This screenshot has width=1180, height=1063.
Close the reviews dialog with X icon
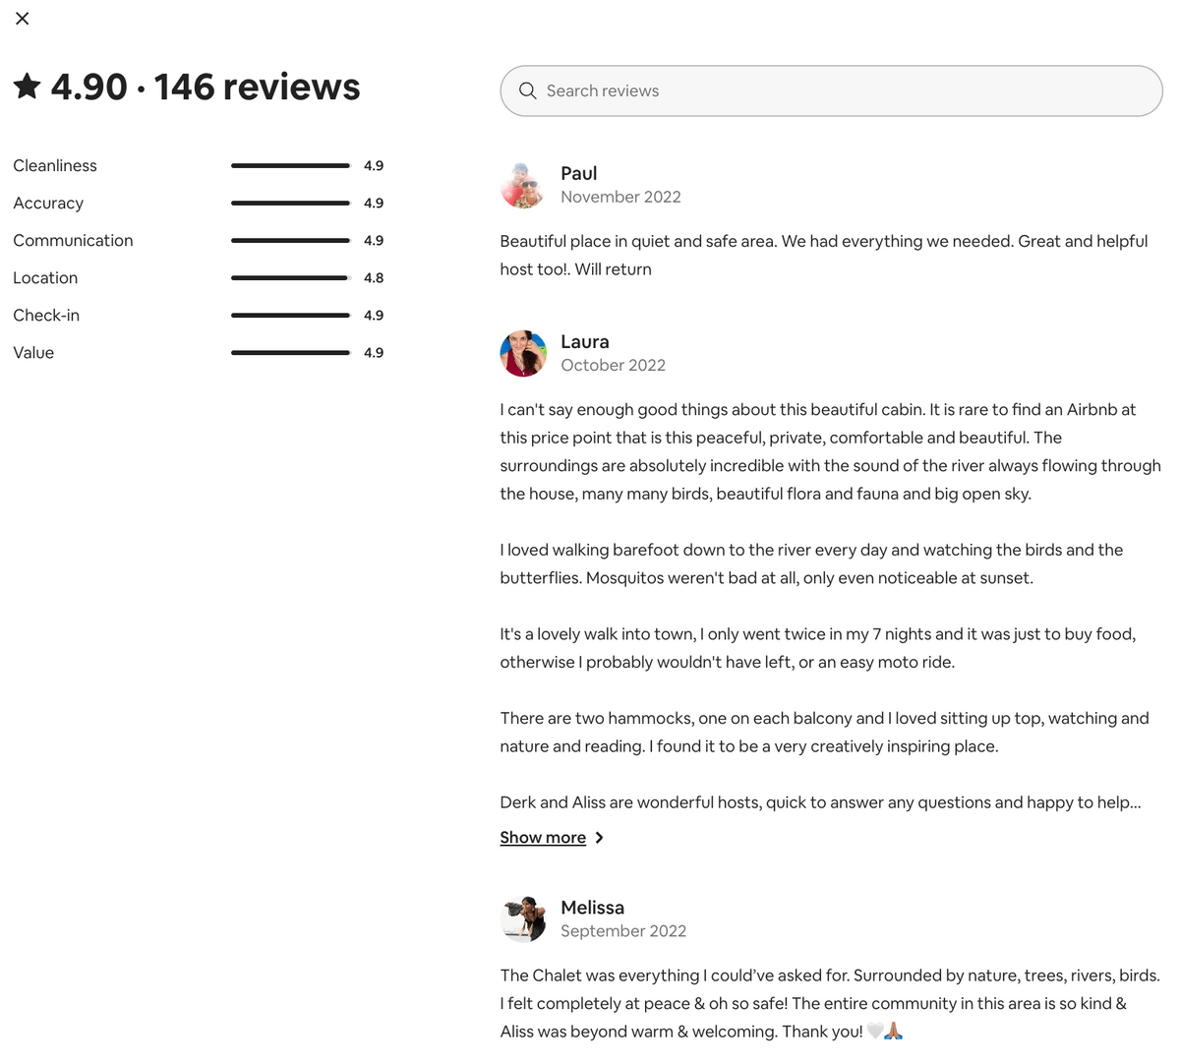click(23, 19)
